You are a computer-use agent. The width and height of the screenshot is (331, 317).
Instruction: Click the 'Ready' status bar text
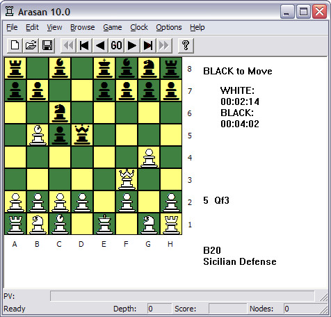coord(15,309)
